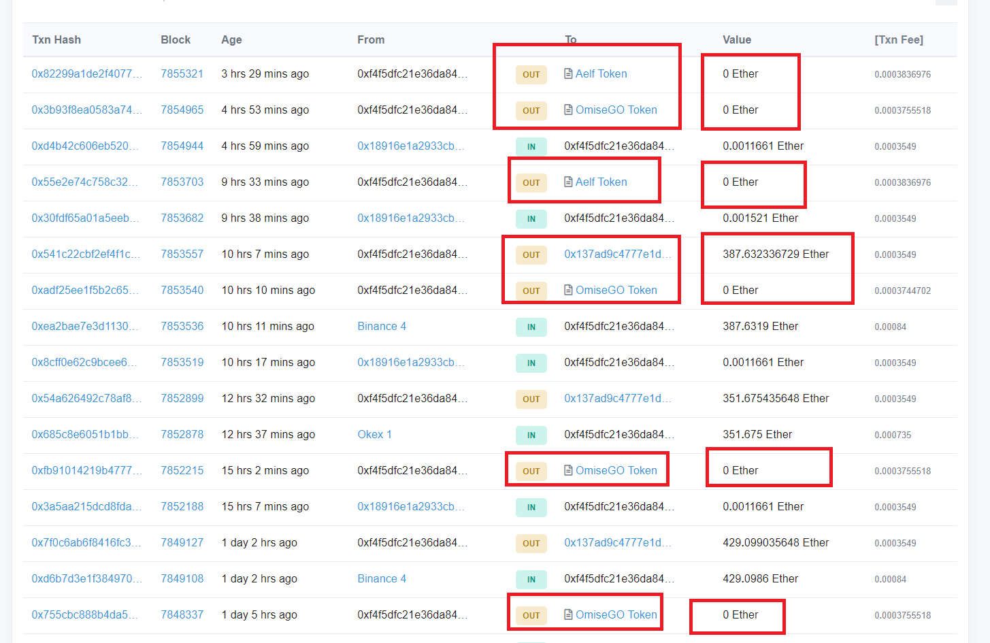Viewport: 990px width, 643px height.
Task: Open transaction hash 0x755cbc888b4da5…
Action: pos(85,614)
